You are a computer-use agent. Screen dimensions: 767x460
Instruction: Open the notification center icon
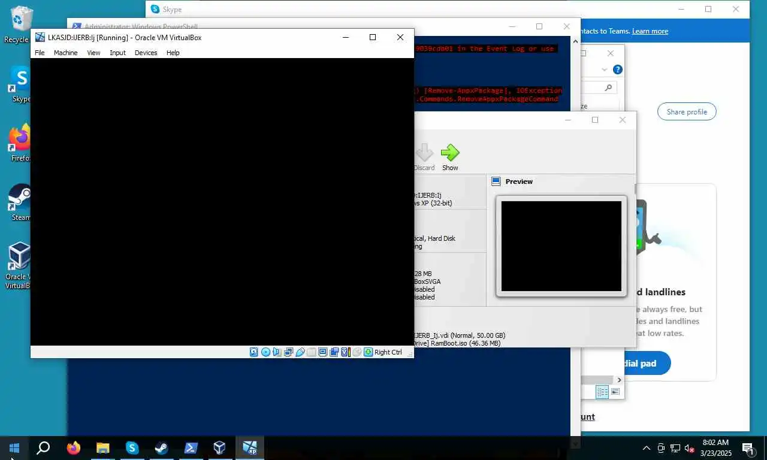tap(748, 448)
